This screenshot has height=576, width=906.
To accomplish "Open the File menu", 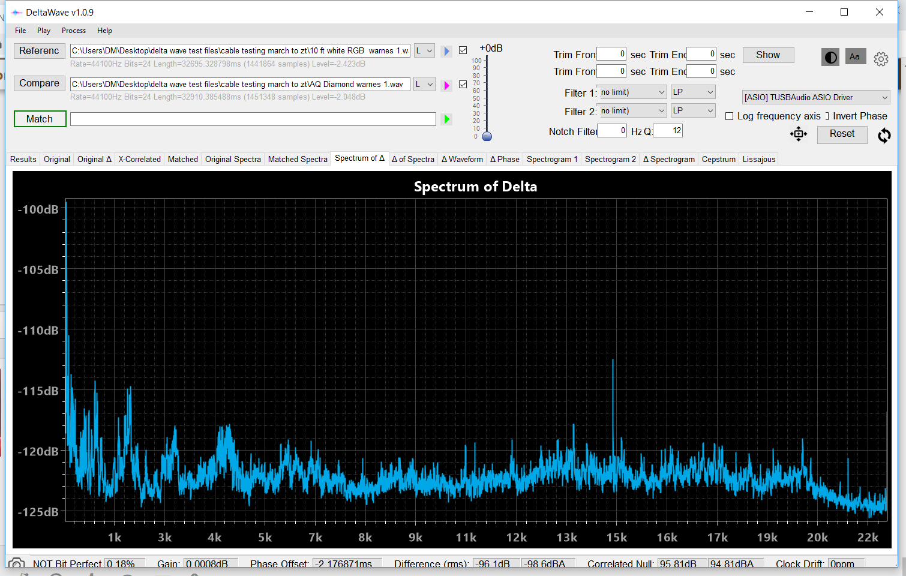I will tap(20, 31).
